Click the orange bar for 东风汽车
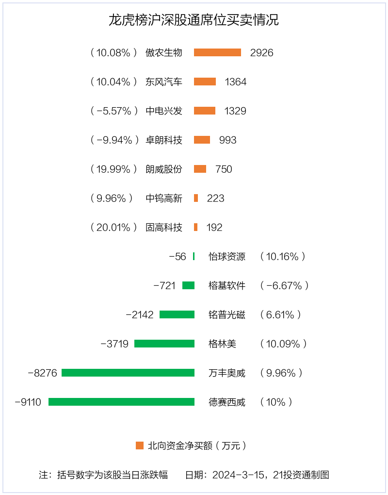This screenshot has width=388, height=495. point(205,82)
